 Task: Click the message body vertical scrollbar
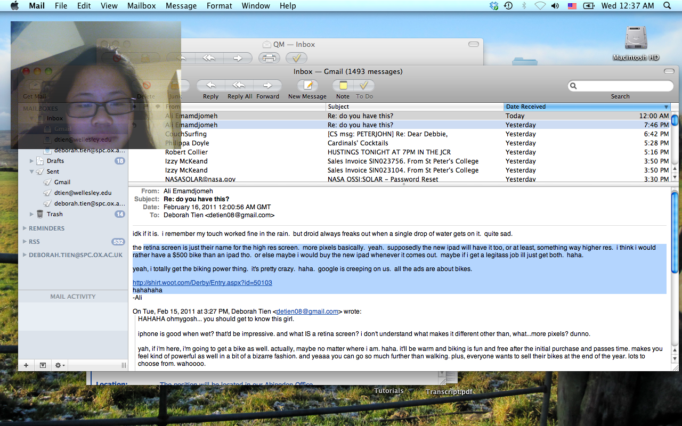674,266
